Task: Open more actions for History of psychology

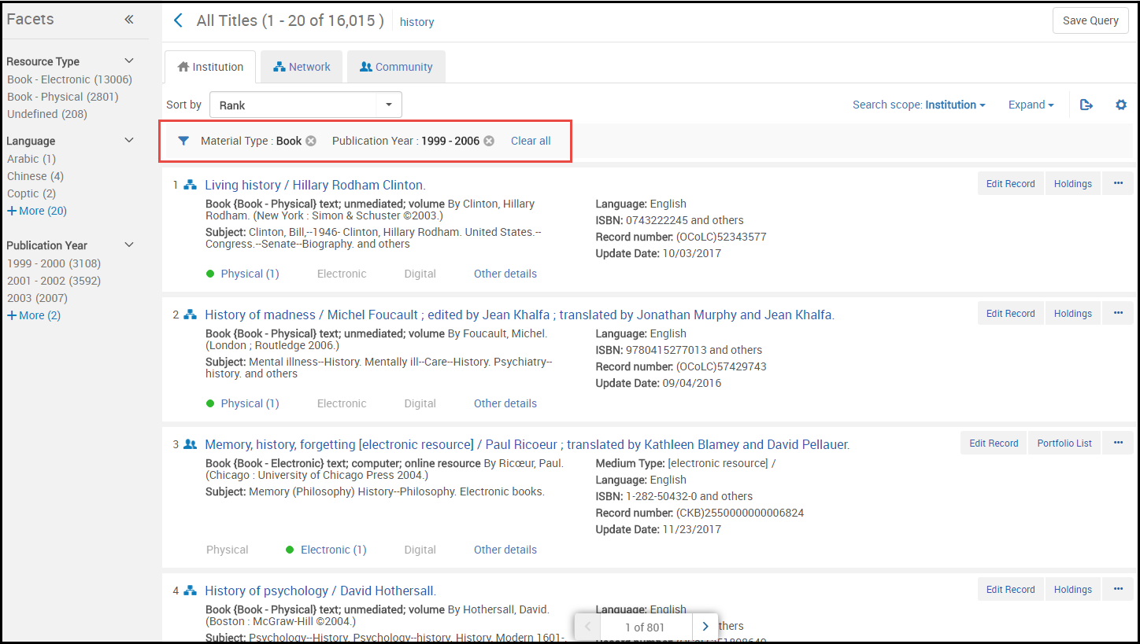Action: tap(1118, 589)
